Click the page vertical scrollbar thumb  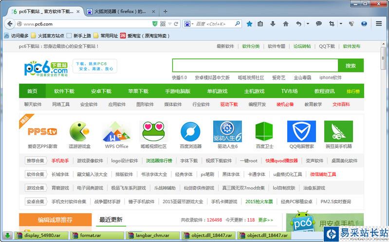tap(383, 58)
